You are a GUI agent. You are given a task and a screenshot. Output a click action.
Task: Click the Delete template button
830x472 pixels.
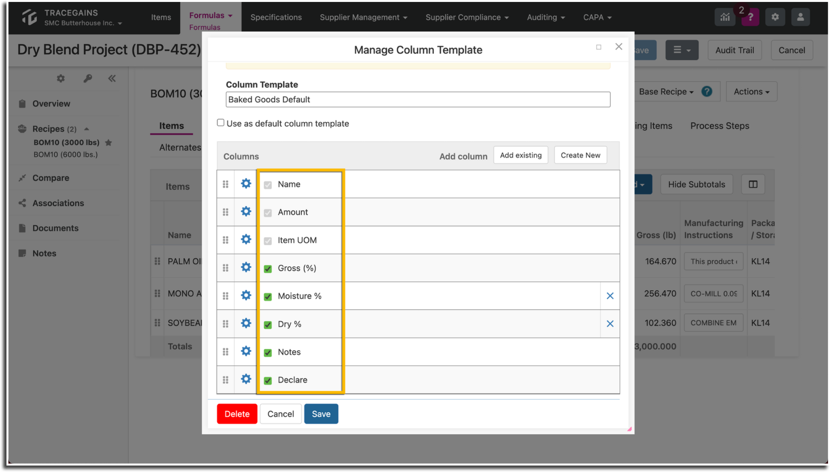click(237, 414)
